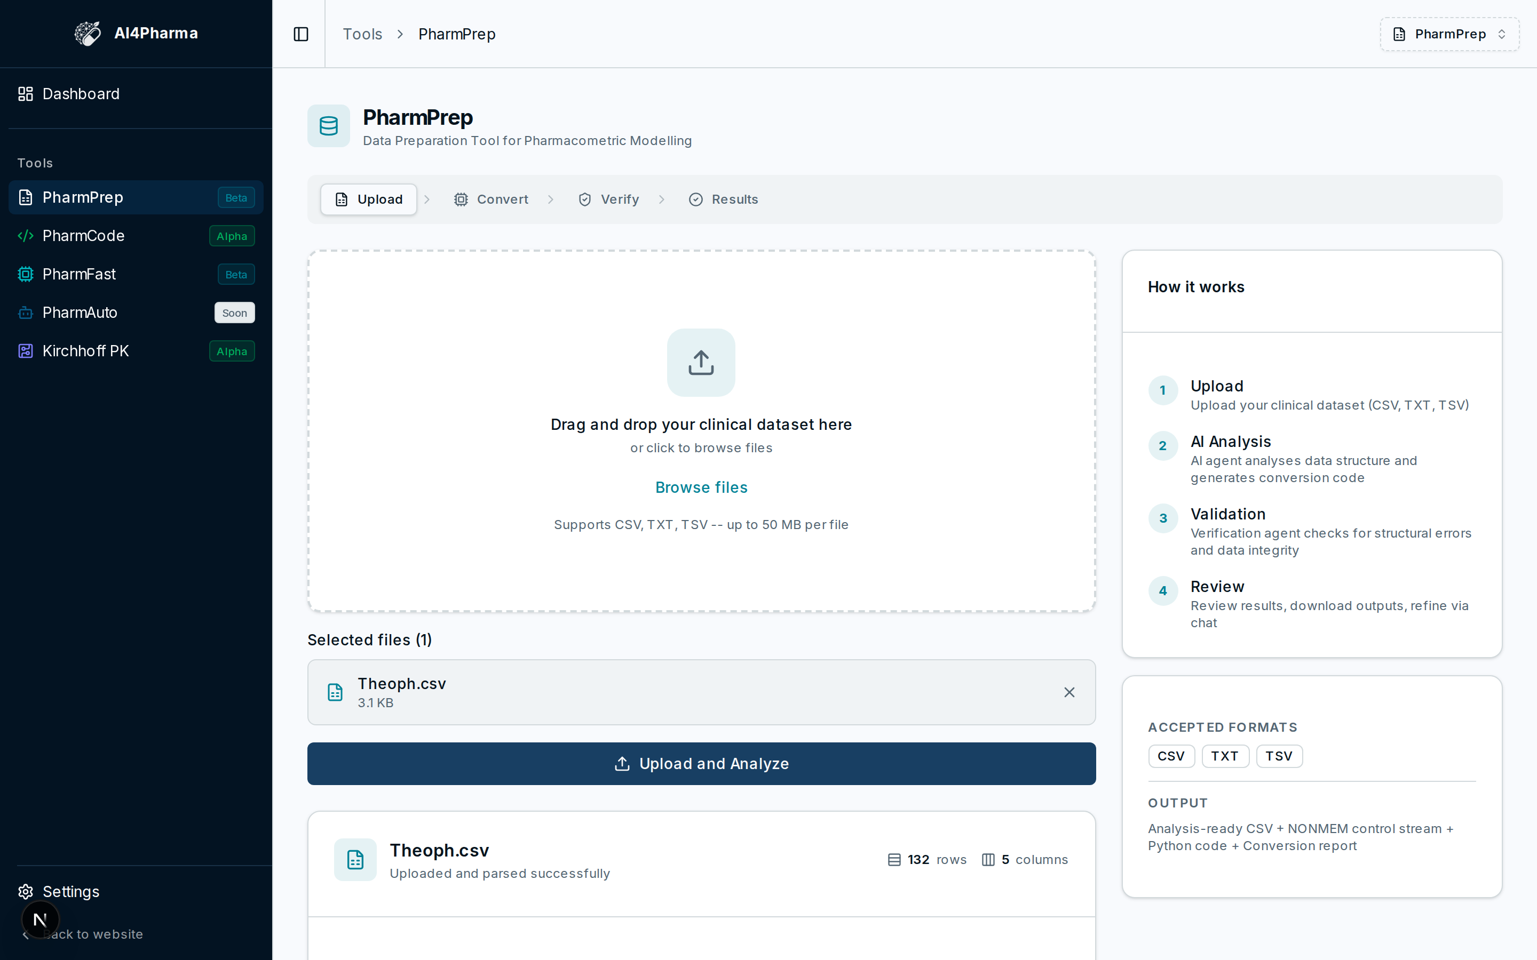Open Dashboard from sidebar
Screen dimensions: 1537x960
tap(136, 94)
